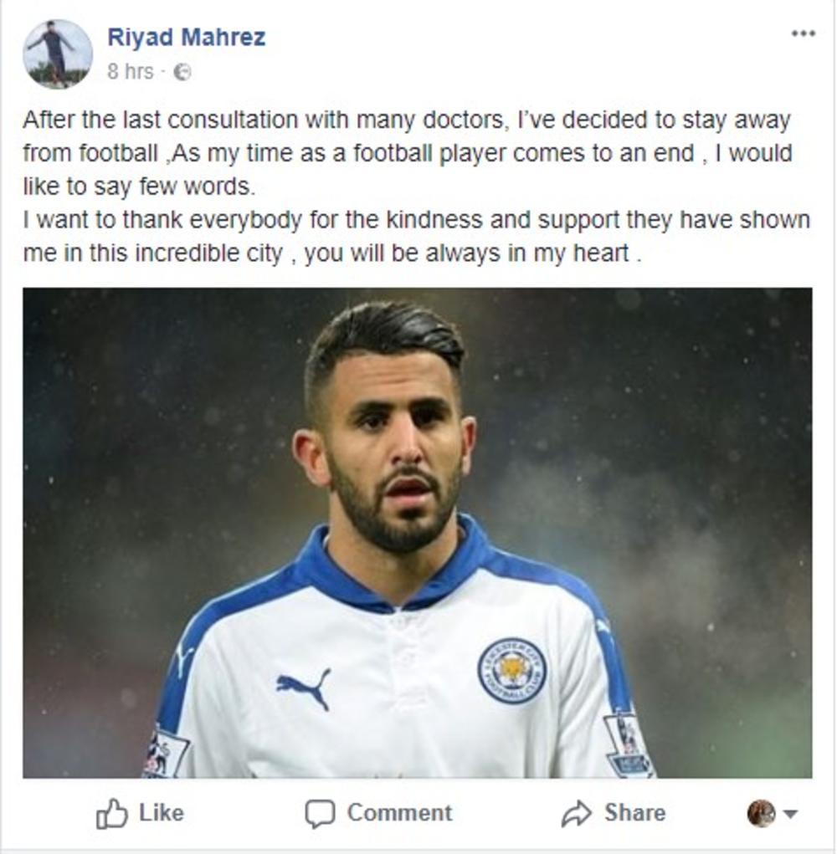Click the Leicester City crest in photo
Viewport: 837px width, 854px height.
pos(511,669)
